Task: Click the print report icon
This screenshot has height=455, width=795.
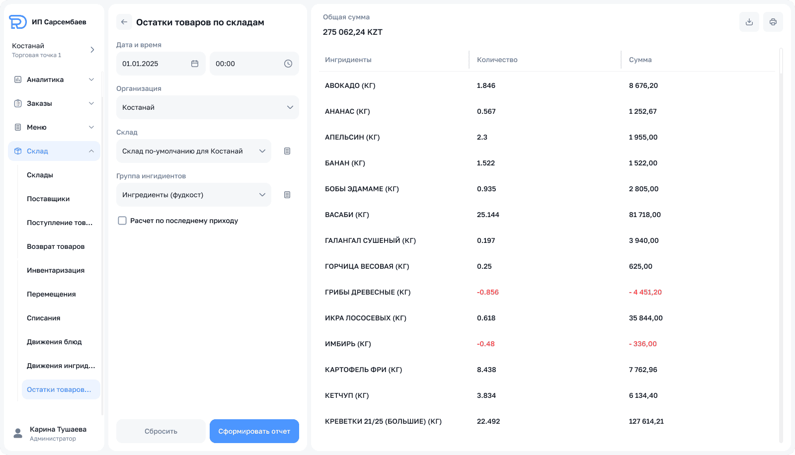Action: [773, 22]
